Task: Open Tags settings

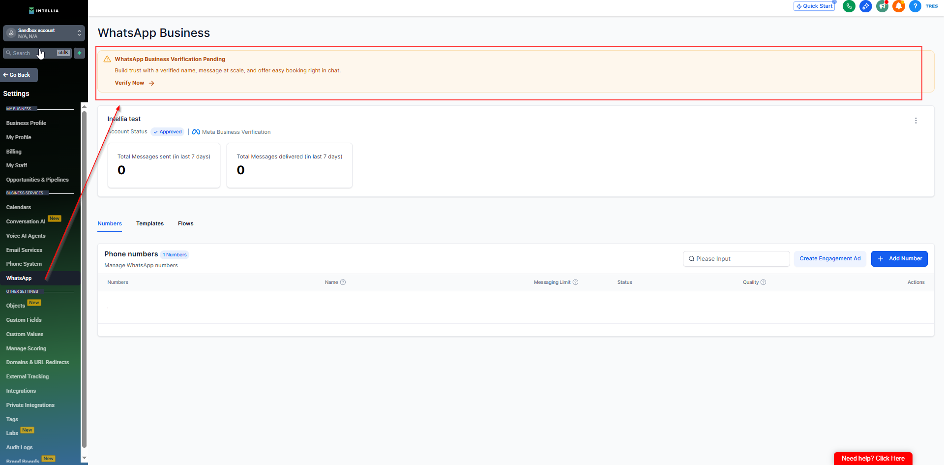Action: (x=12, y=419)
